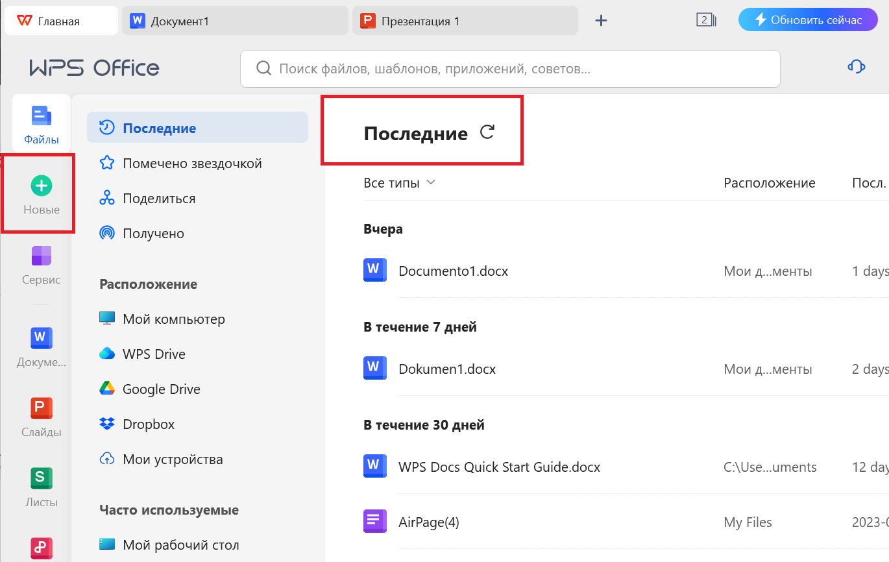Refresh the Последние list with the circular arrow
Screen dimensions: 889x562
(x=487, y=132)
